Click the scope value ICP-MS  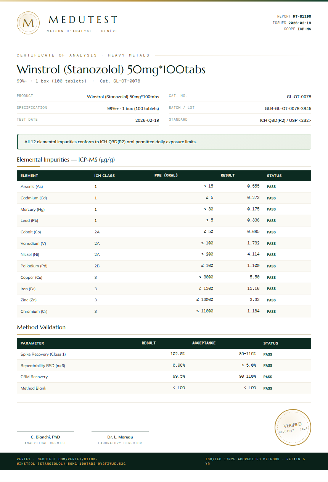click(x=304, y=29)
